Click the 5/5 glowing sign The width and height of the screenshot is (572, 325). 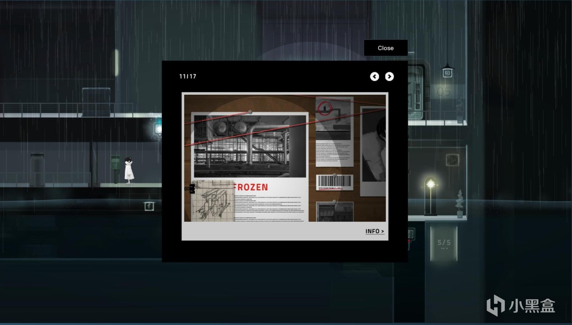(444, 243)
